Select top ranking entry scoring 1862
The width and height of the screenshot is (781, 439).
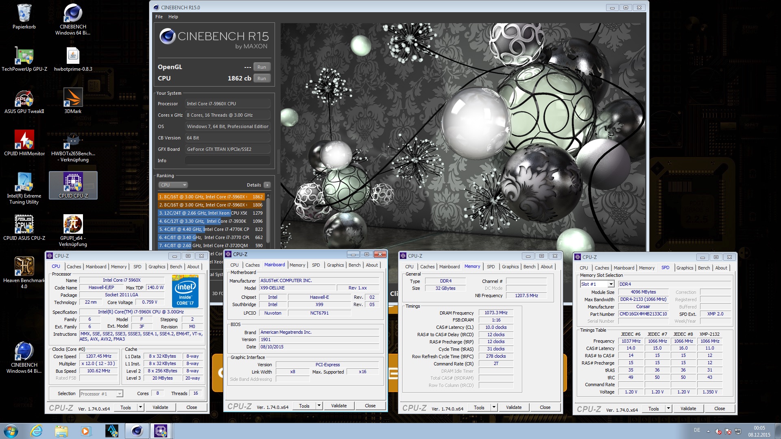point(211,197)
